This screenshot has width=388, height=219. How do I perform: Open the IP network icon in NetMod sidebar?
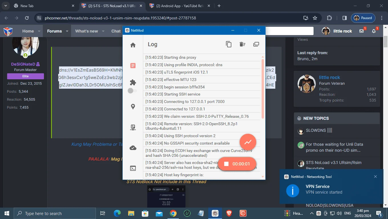(x=133, y=127)
